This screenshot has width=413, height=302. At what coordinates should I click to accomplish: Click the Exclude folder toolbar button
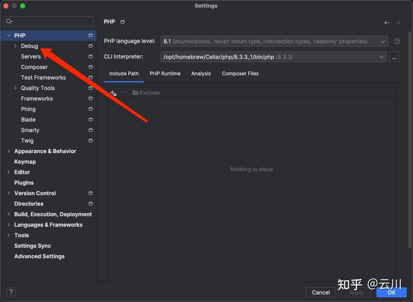click(146, 93)
